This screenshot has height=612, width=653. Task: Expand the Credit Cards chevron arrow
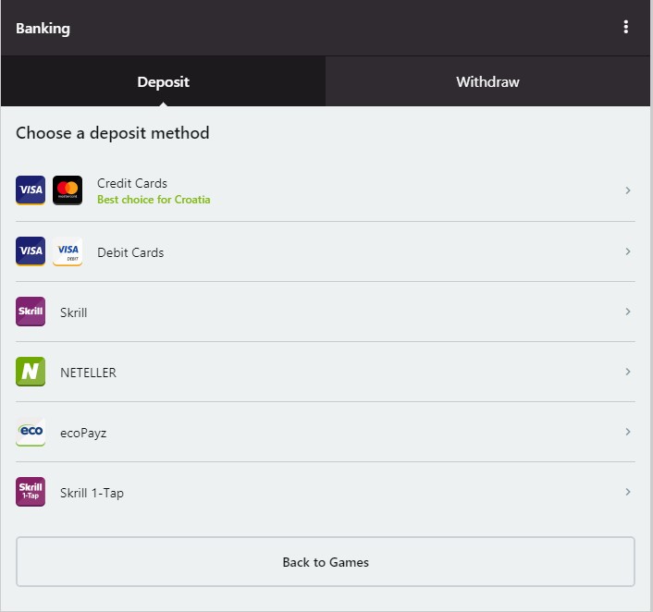(628, 190)
